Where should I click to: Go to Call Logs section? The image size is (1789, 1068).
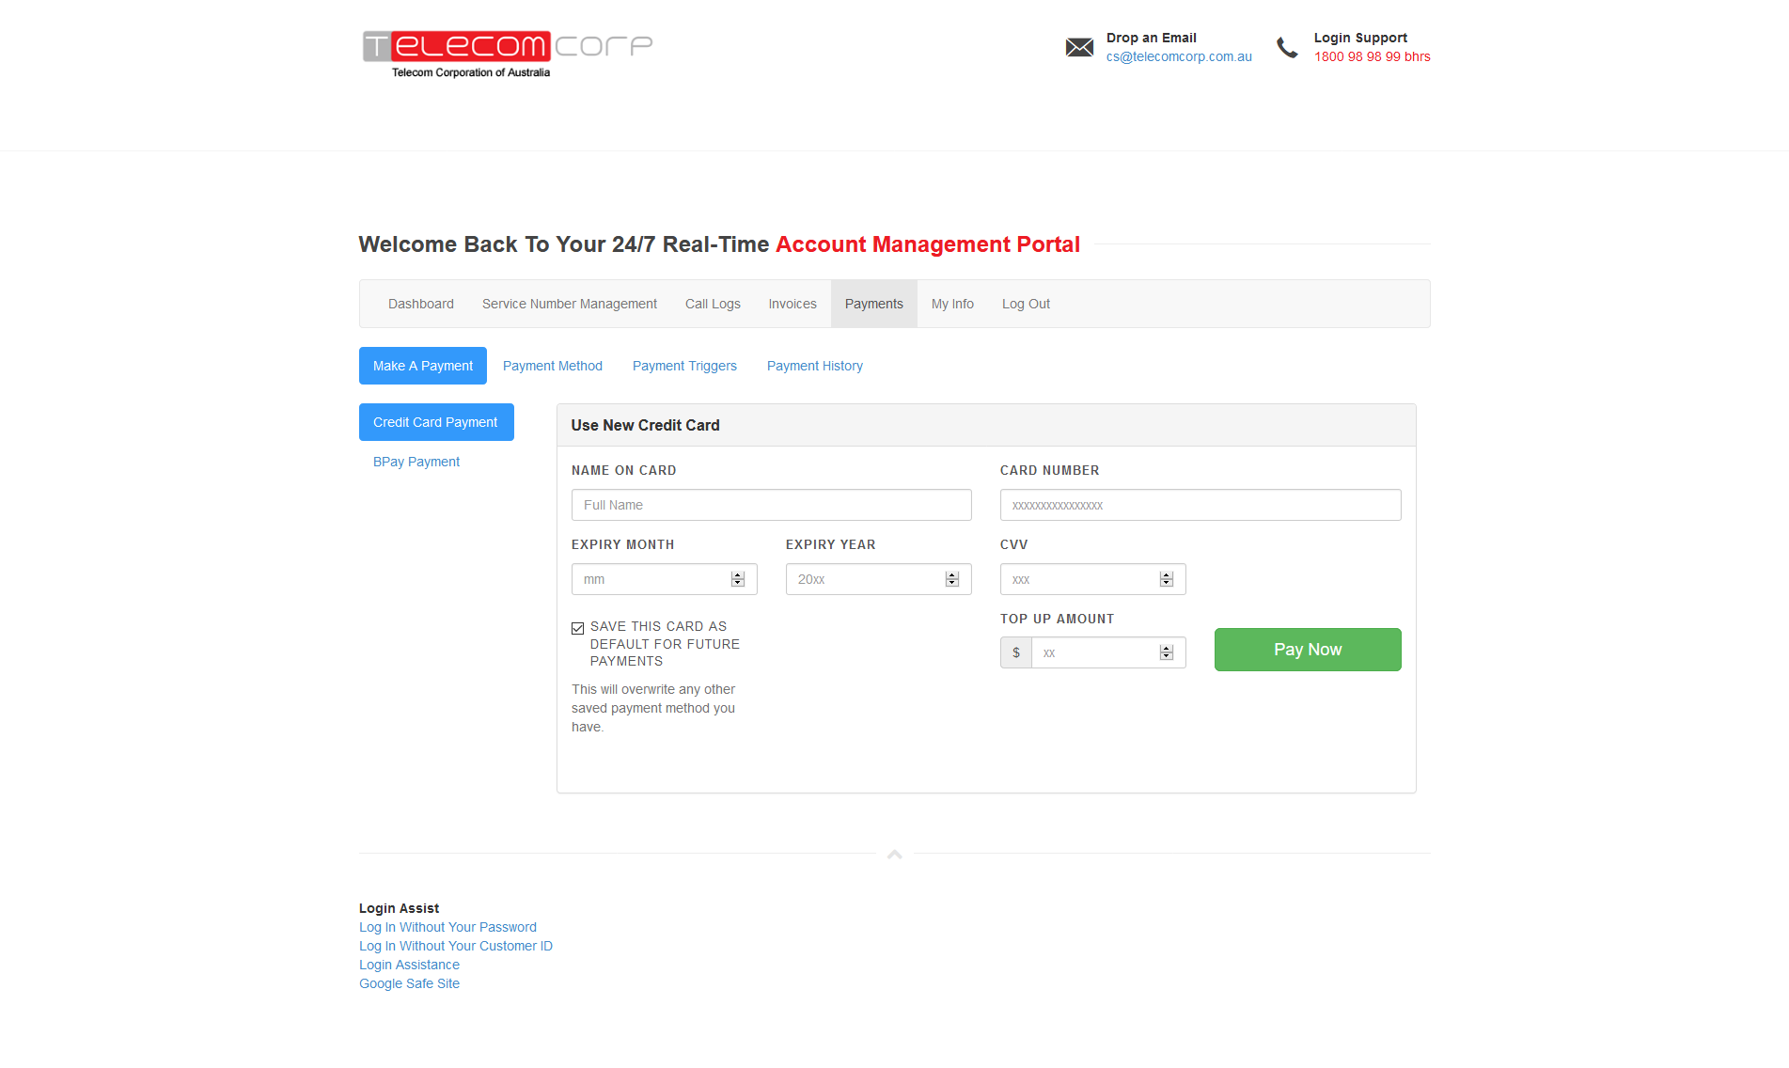pos(713,304)
